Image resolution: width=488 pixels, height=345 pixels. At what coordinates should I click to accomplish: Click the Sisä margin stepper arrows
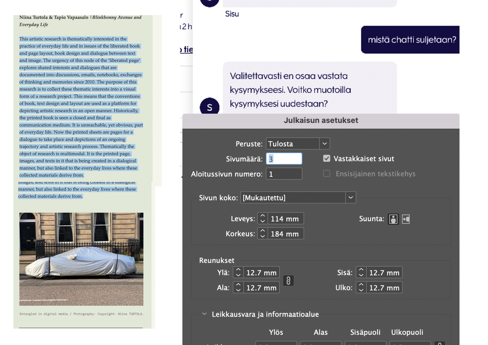(361, 273)
